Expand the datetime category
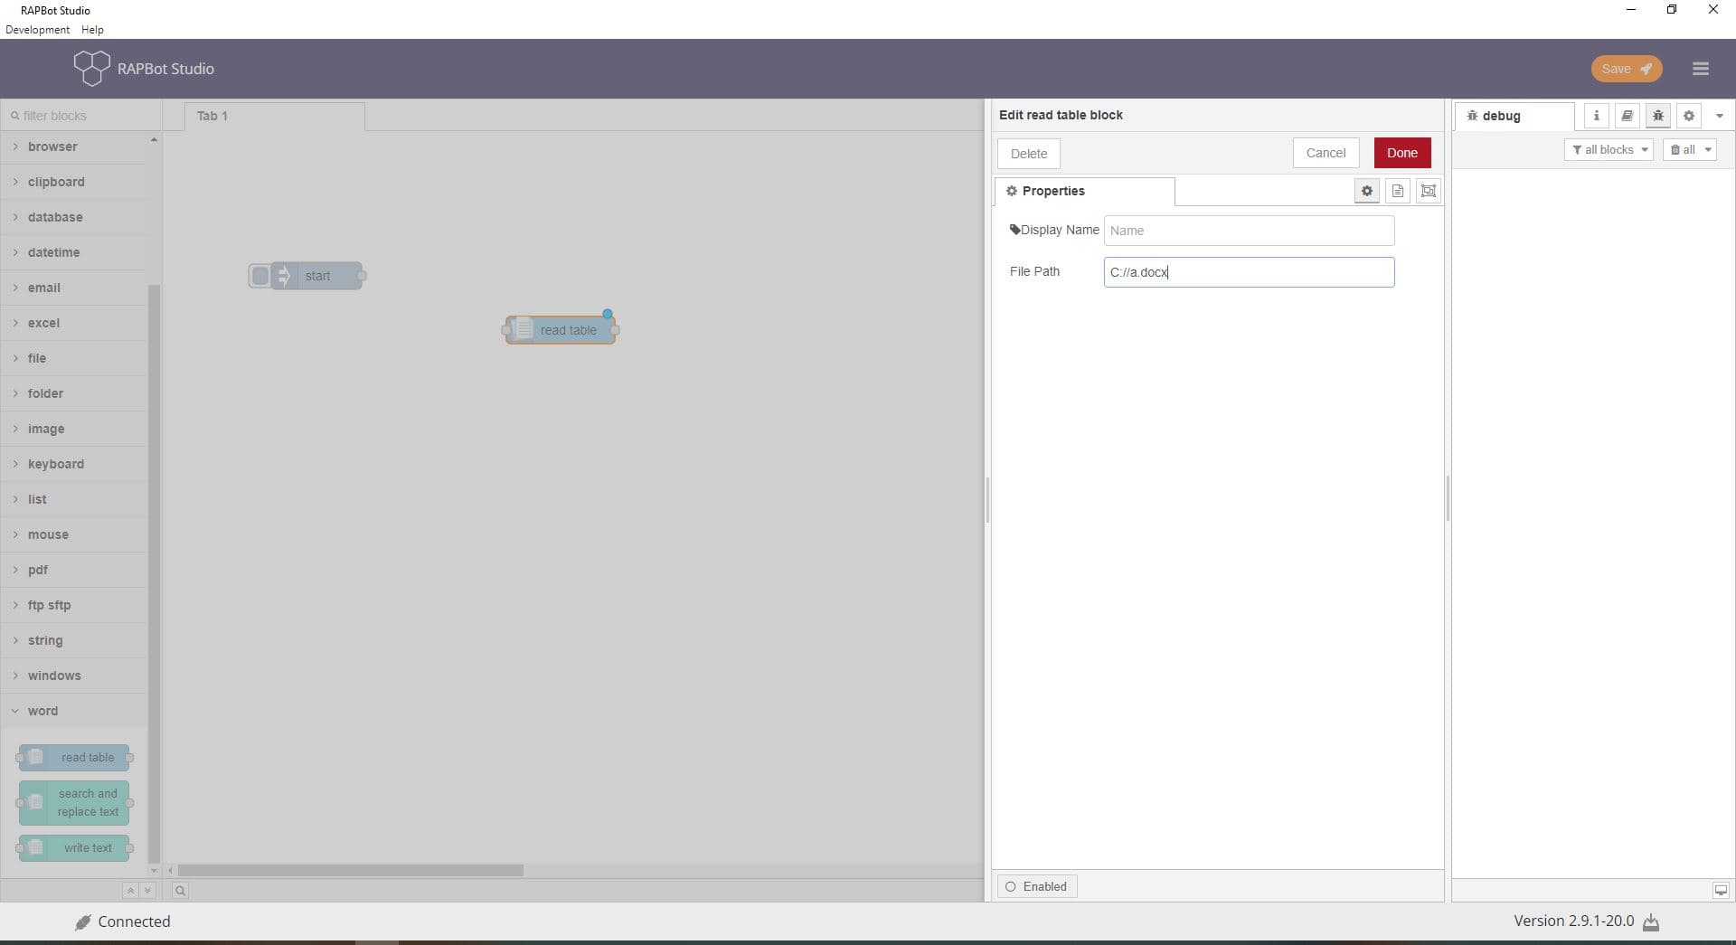This screenshot has height=945, width=1736. click(x=73, y=252)
